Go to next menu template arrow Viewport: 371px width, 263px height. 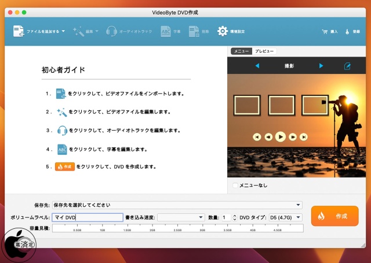pos(321,65)
